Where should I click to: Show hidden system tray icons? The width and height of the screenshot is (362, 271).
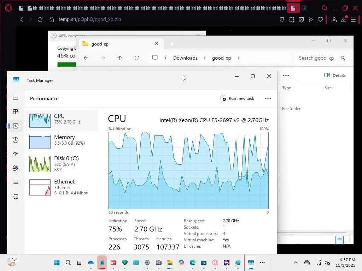point(296,263)
